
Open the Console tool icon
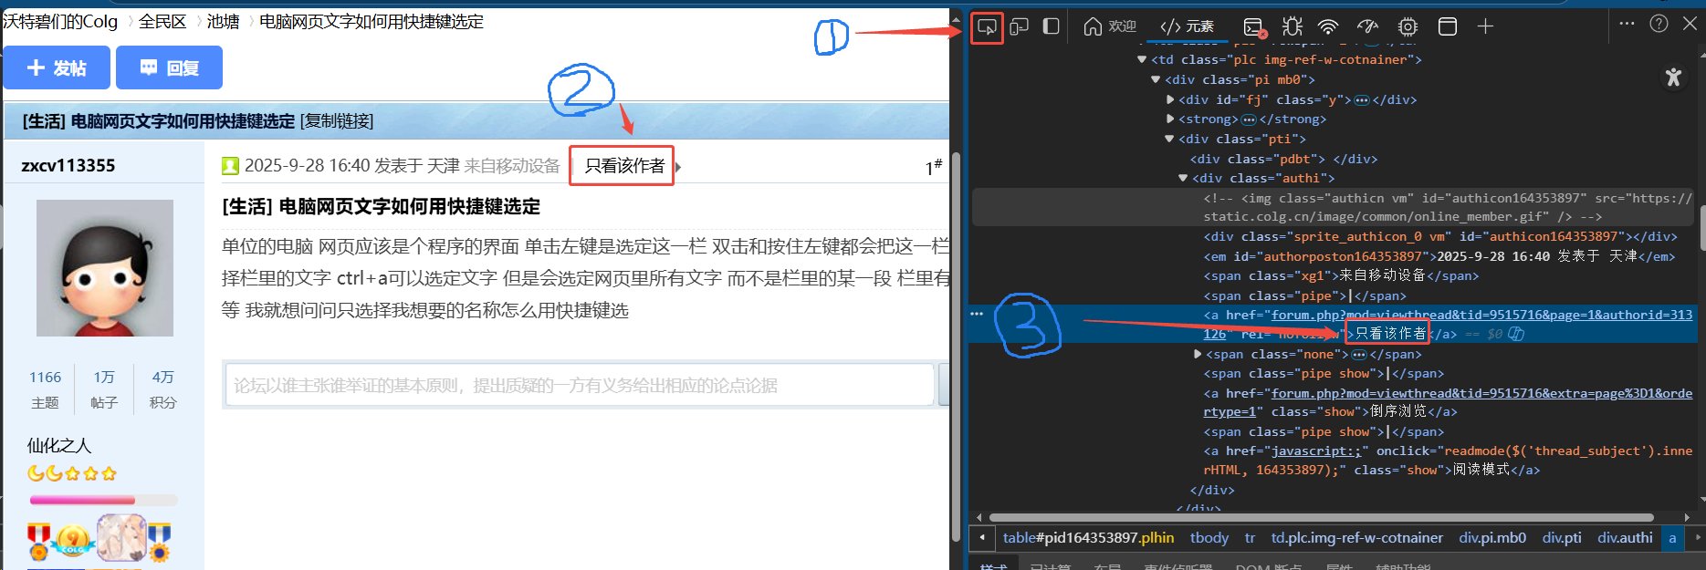1254,27
